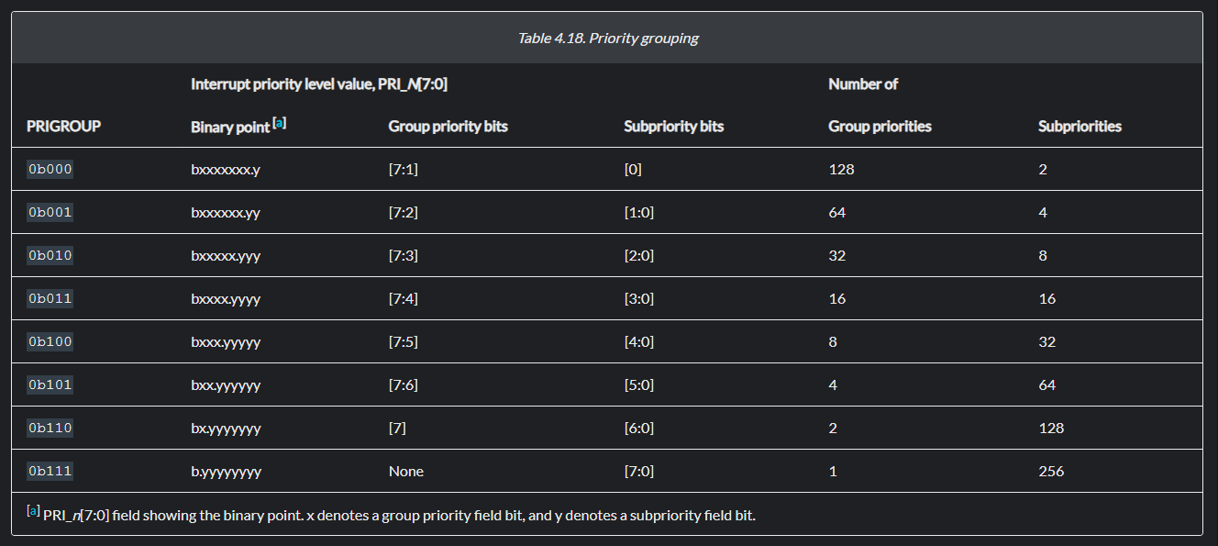Click the Number of heading
Image resolution: width=1218 pixels, height=546 pixels.
pyautogui.click(x=862, y=84)
